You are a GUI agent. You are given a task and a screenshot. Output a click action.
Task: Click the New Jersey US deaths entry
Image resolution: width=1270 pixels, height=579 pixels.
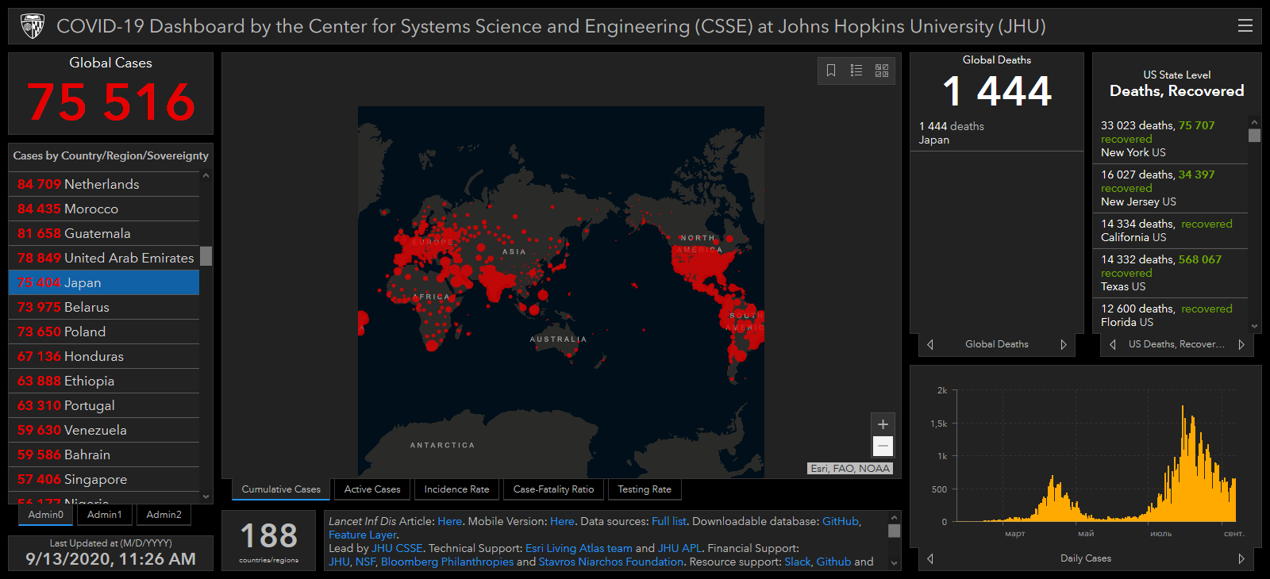1171,188
